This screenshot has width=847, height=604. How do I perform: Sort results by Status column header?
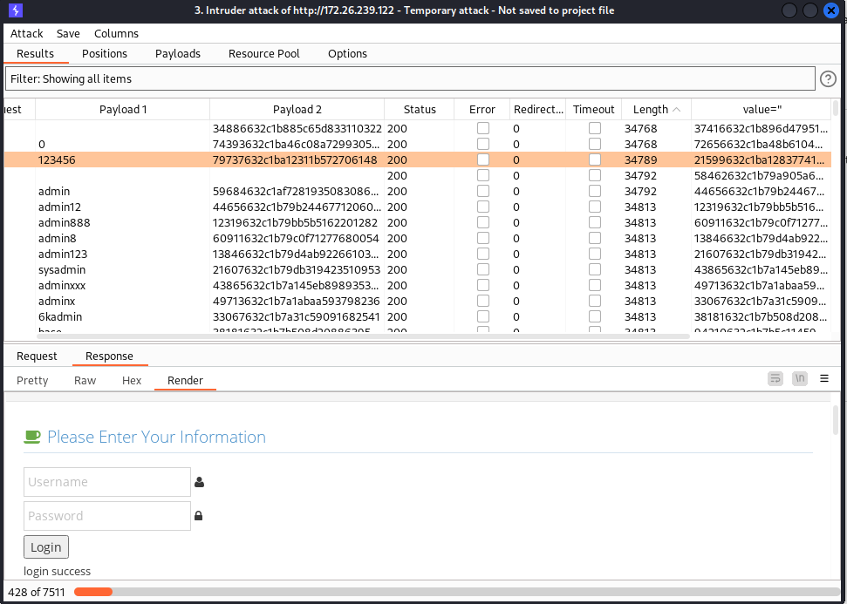tap(420, 110)
